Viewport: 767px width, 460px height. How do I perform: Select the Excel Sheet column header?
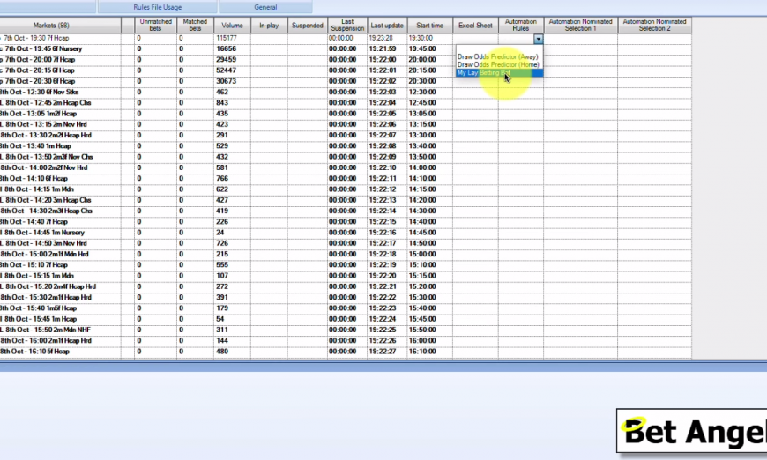point(476,26)
